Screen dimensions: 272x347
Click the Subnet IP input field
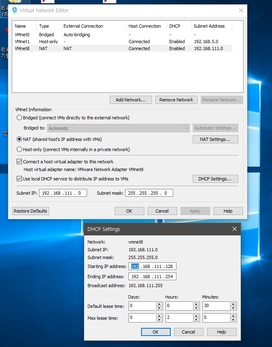pos(63,193)
